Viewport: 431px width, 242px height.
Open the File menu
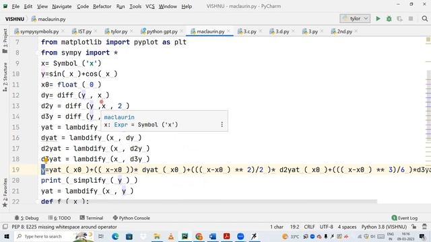(15, 6)
